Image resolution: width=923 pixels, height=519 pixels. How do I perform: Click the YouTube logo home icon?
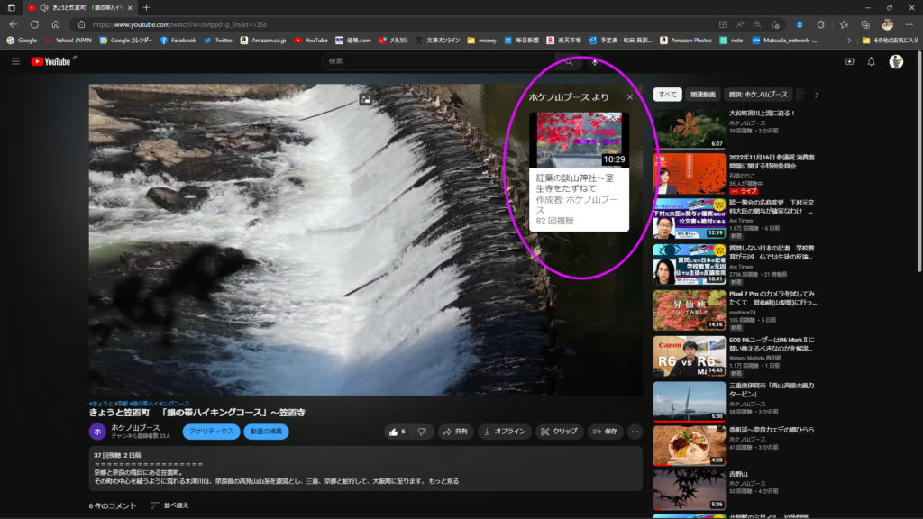pyautogui.click(x=51, y=61)
